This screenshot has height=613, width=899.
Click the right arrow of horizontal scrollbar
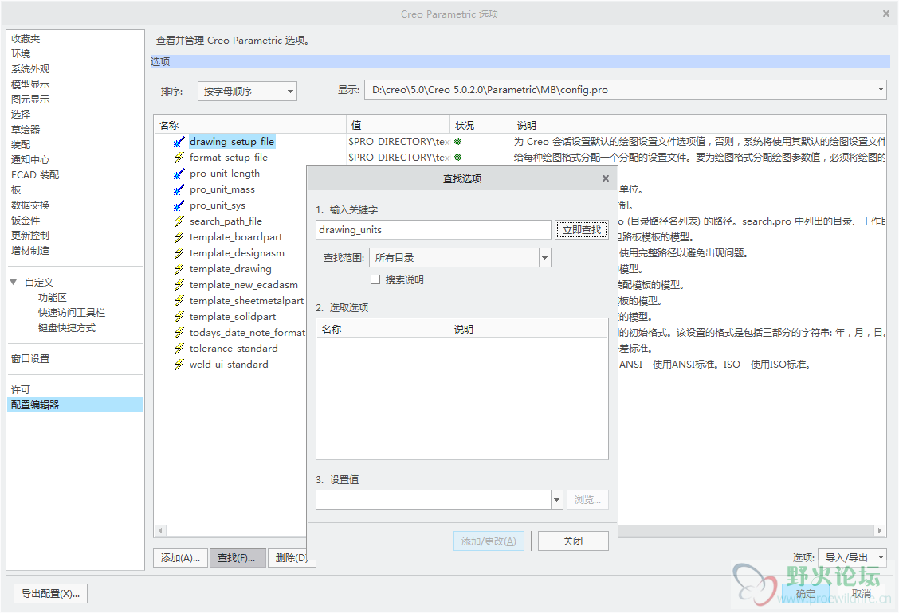point(880,530)
